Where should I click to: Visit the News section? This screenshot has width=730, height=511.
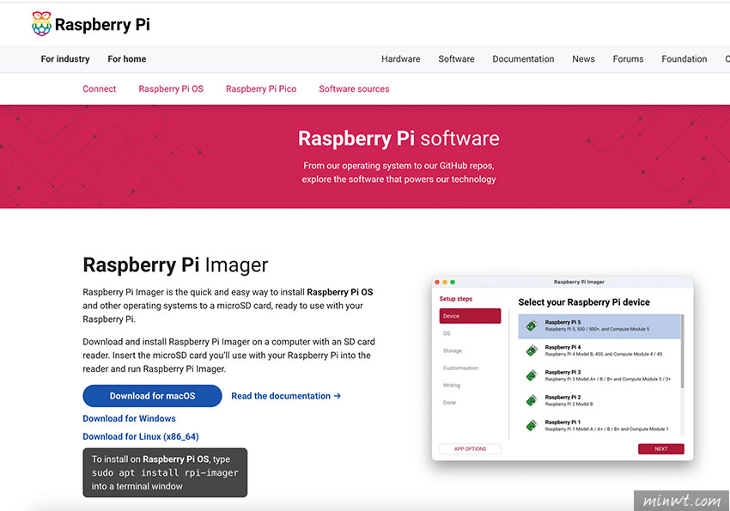pyautogui.click(x=583, y=59)
